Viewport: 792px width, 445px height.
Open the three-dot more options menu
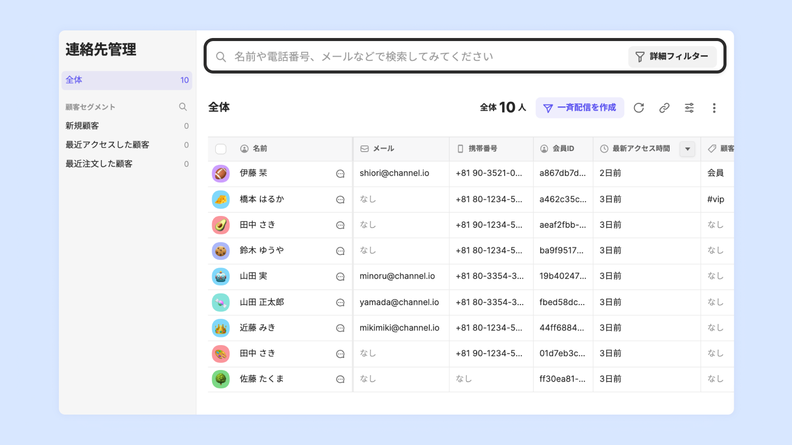coord(714,108)
